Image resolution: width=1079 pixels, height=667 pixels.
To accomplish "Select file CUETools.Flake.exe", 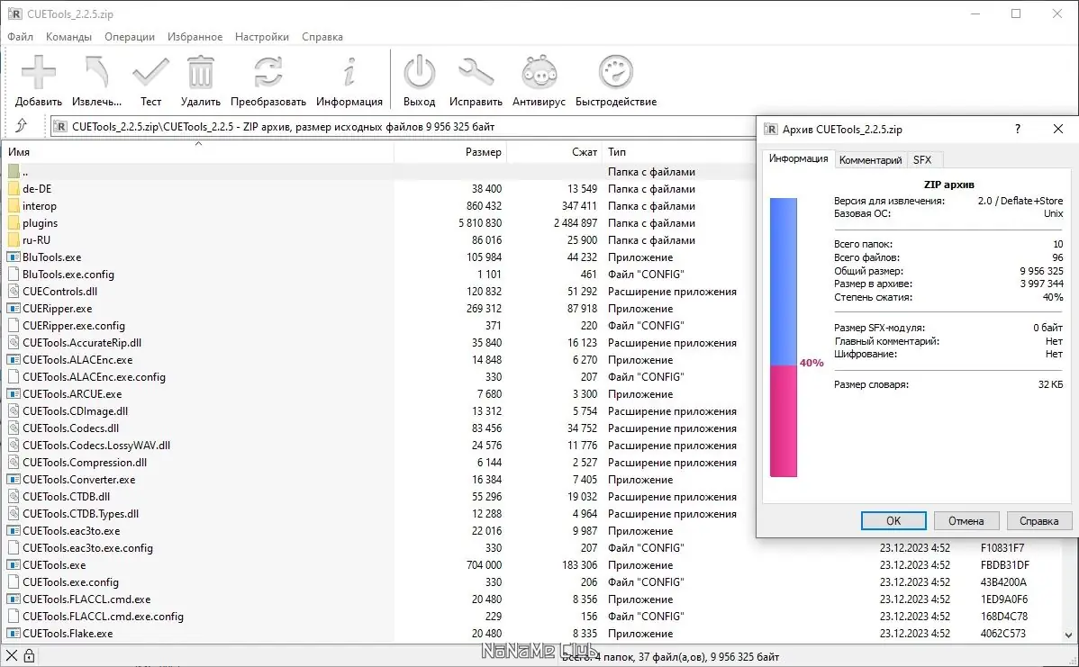I will (x=68, y=634).
